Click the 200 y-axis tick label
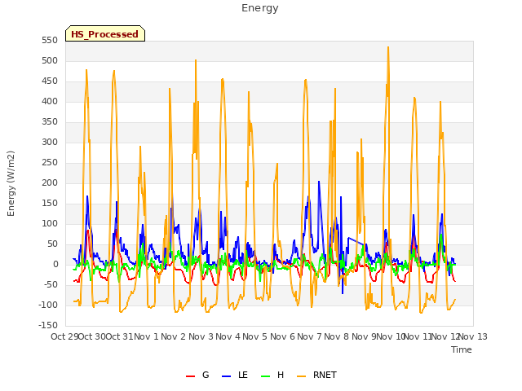522x391 pixels. click(x=50, y=182)
